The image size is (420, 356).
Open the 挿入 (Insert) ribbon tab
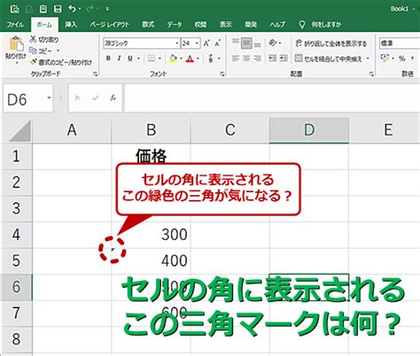[x=71, y=24]
